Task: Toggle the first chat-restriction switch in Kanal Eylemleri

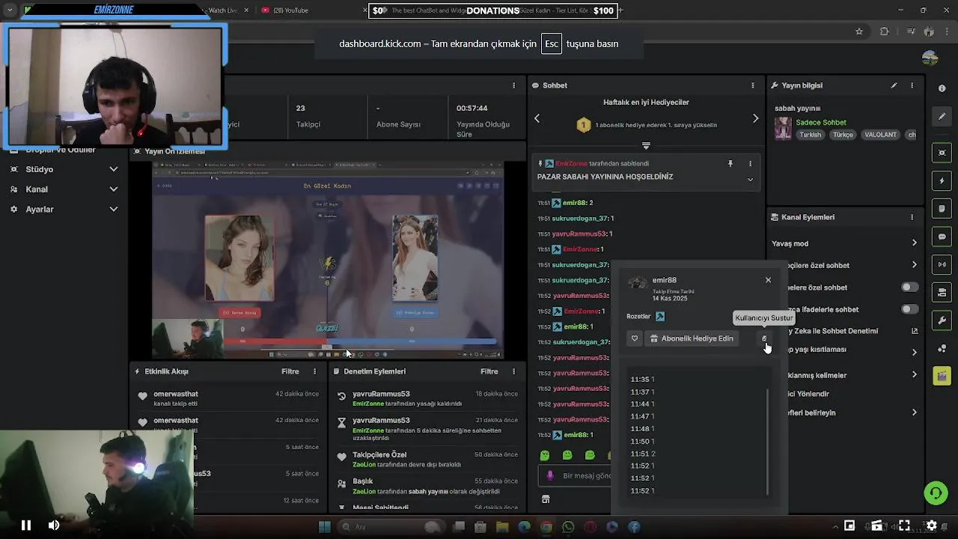Action: pos(909,287)
